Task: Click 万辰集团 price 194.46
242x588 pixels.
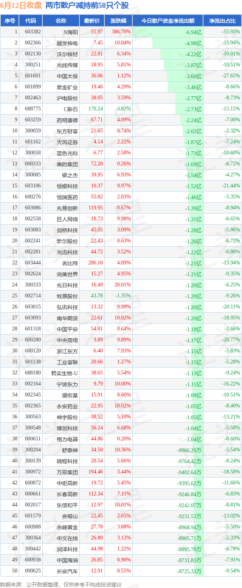Action: tap(95, 472)
